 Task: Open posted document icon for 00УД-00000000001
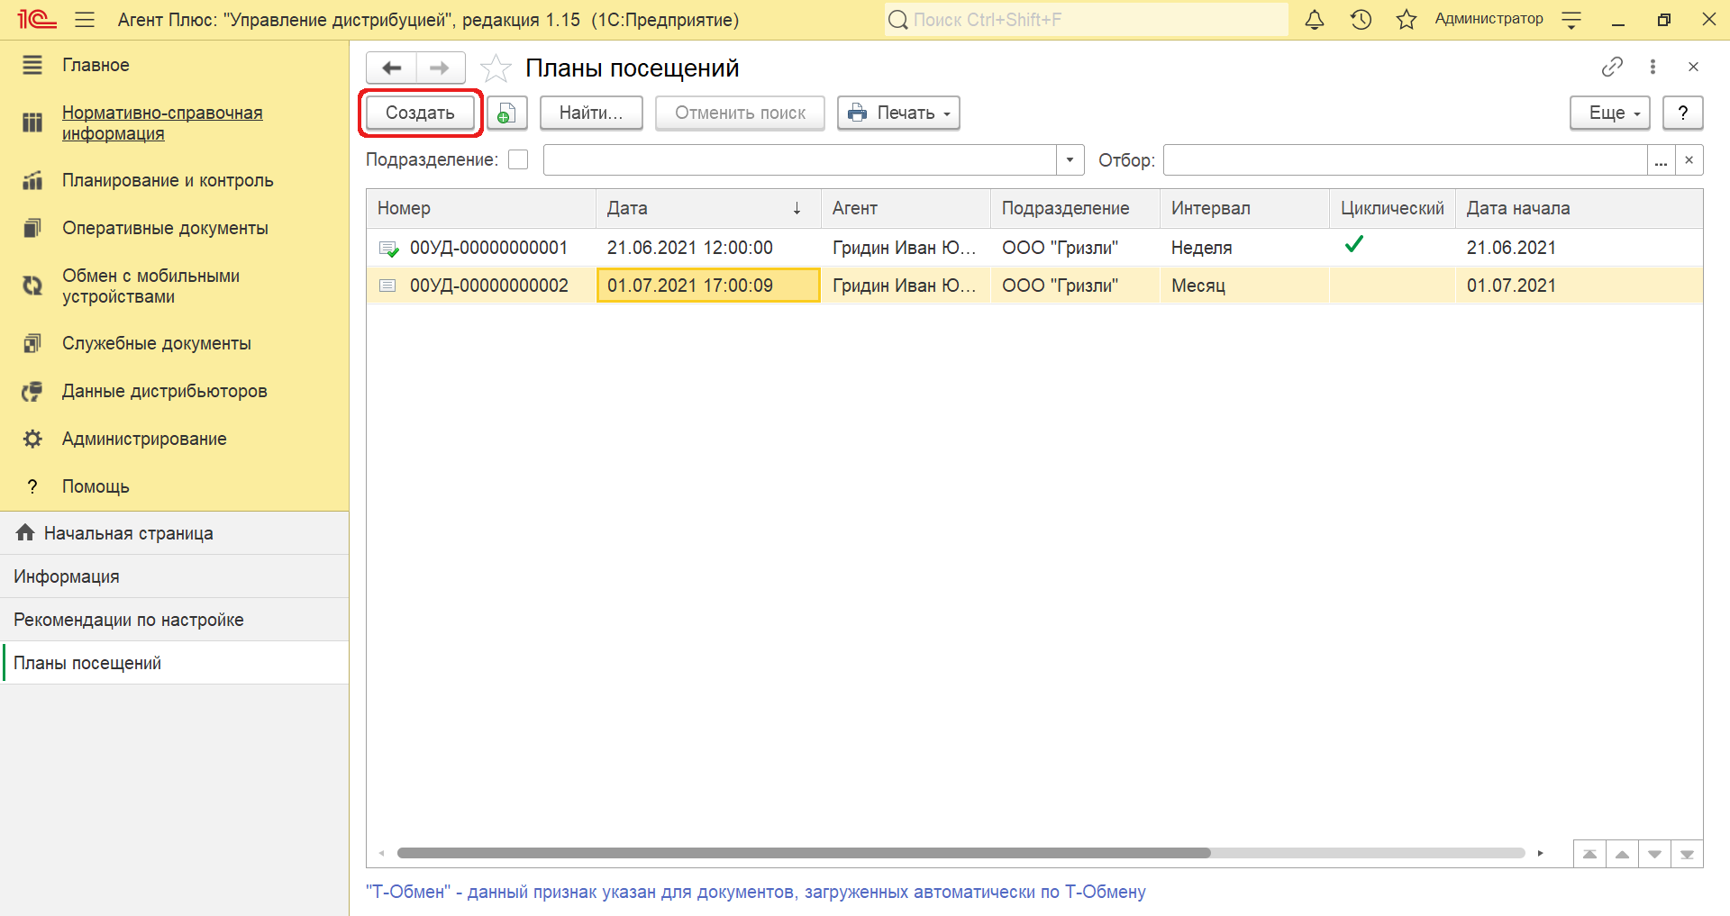point(388,249)
